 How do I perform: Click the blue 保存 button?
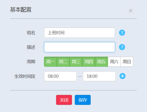point(83,100)
